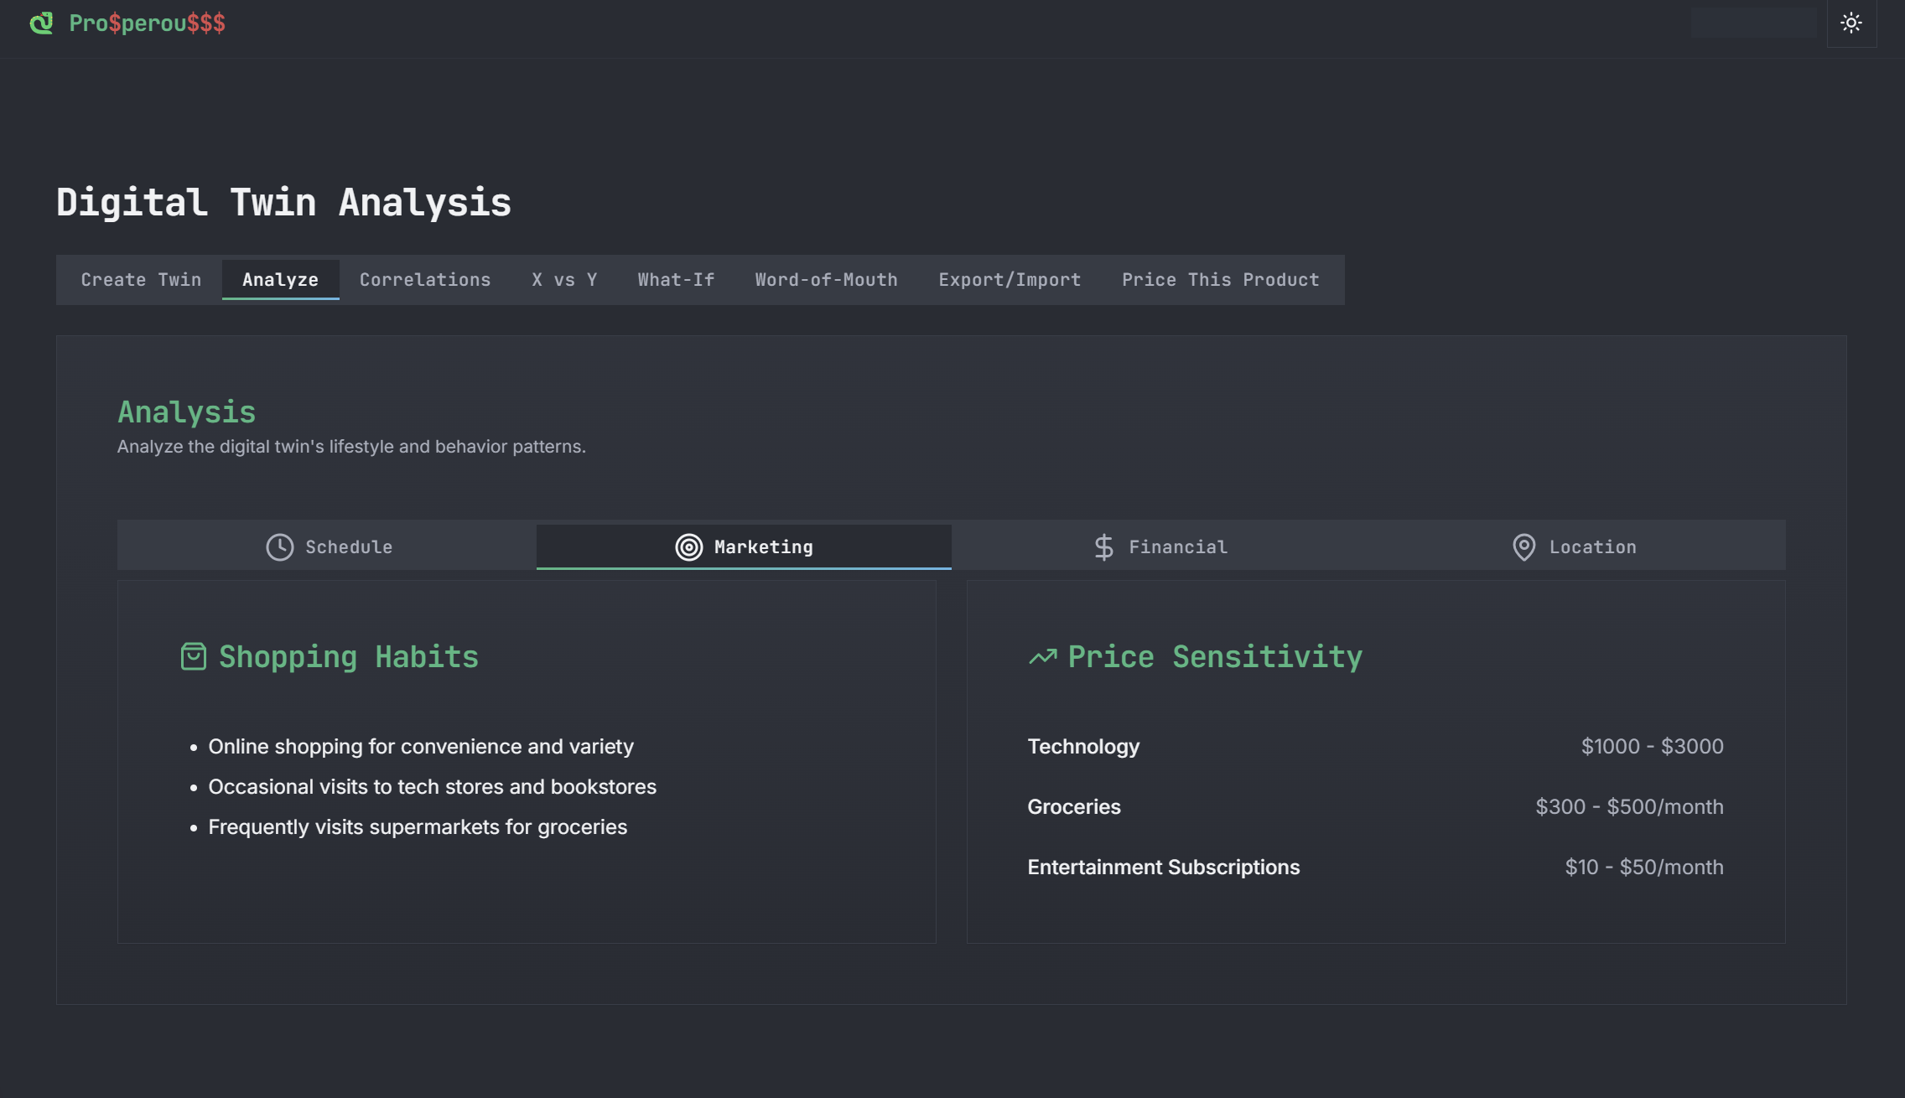Click the Marketing target icon
The height and width of the screenshot is (1098, 1905).
pos(688,547)
